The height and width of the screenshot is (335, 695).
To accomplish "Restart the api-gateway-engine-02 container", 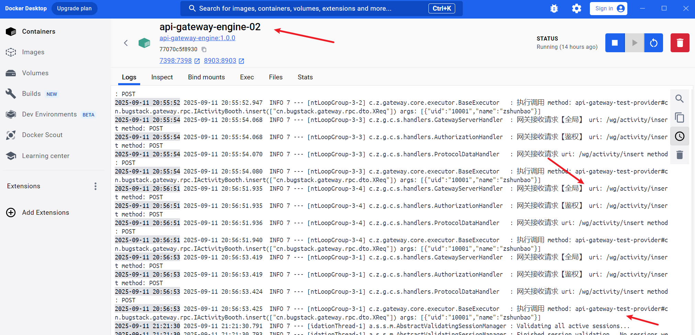I will (653, 43).
